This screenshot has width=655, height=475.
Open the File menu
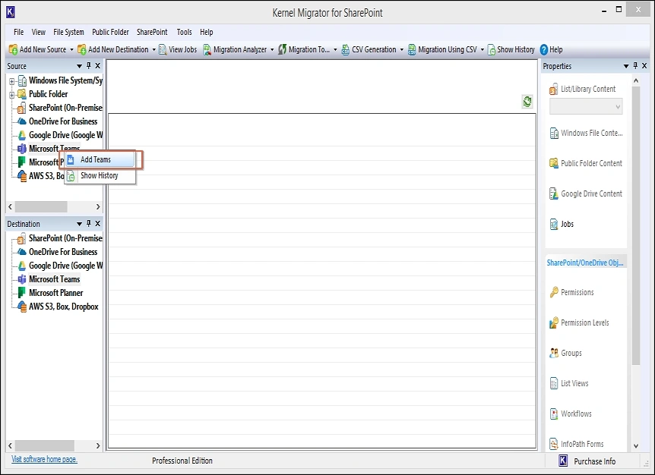pos(19,32)
